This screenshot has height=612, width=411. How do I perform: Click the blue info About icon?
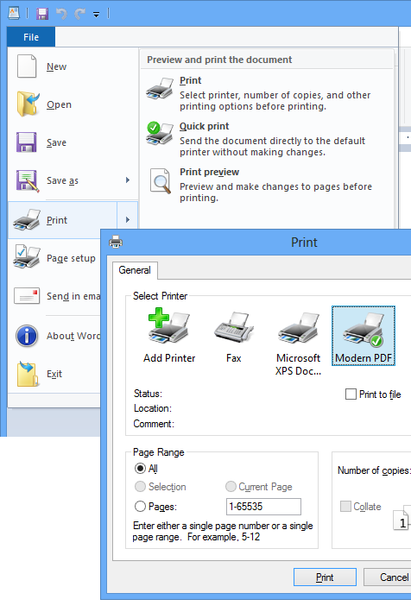tap(27, 336)
